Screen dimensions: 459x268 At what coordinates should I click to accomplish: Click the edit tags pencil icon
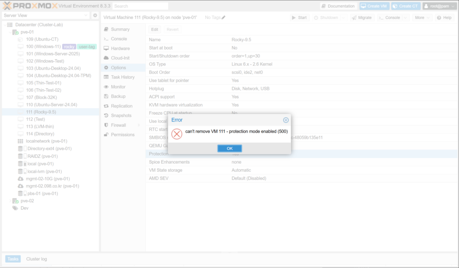[224, 17]
